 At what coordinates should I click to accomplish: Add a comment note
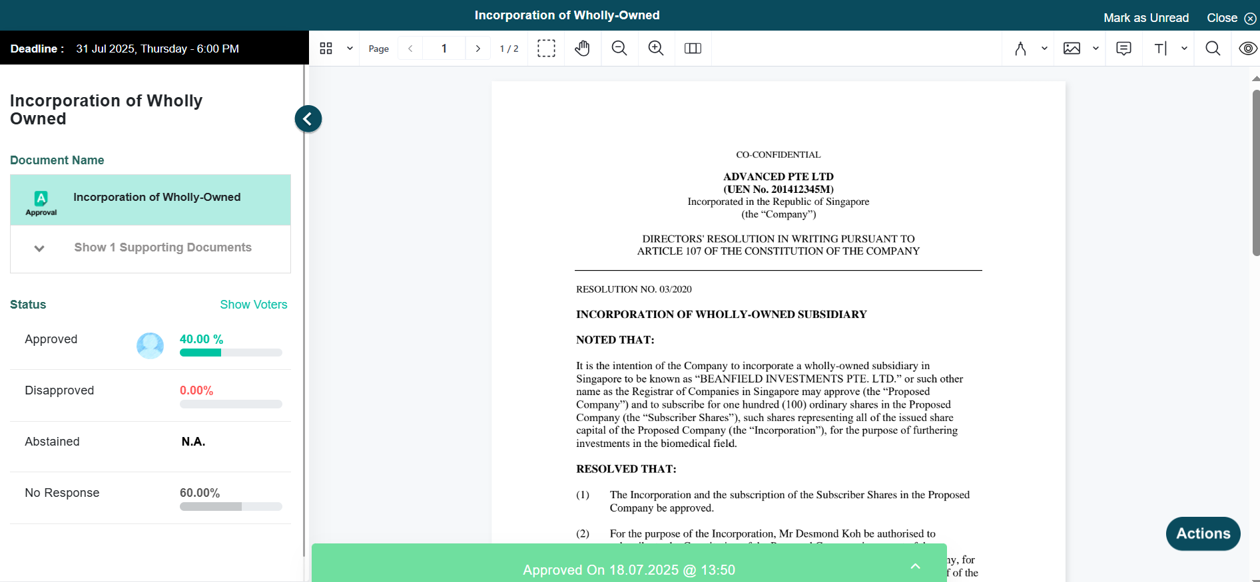1123,49
